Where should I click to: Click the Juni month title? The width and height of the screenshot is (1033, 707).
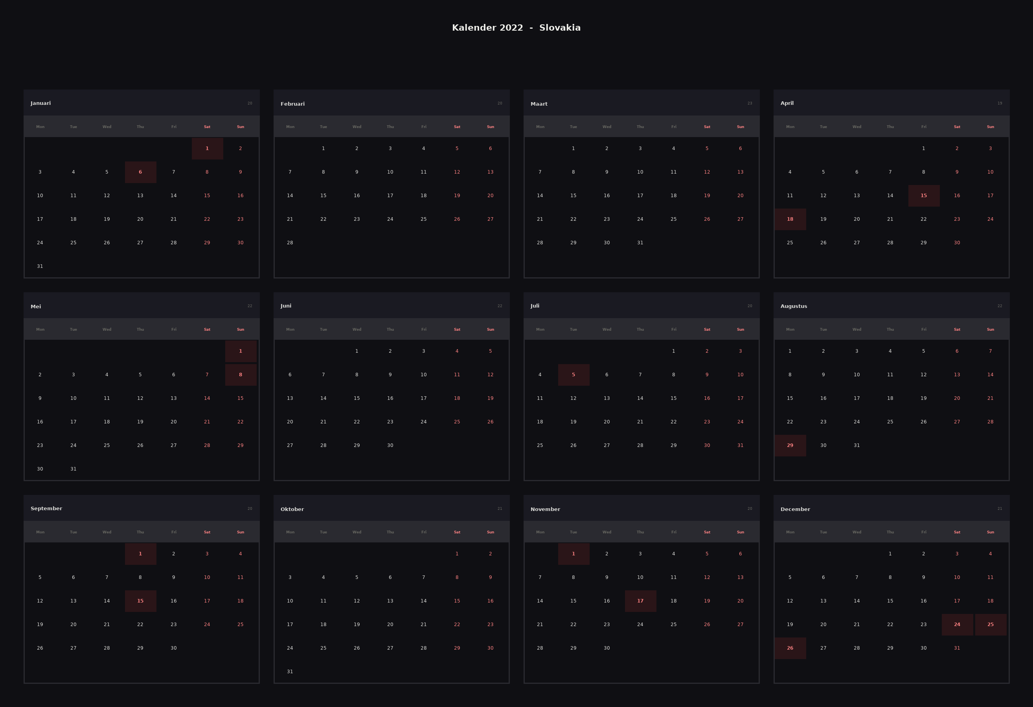tap(286, 306)
